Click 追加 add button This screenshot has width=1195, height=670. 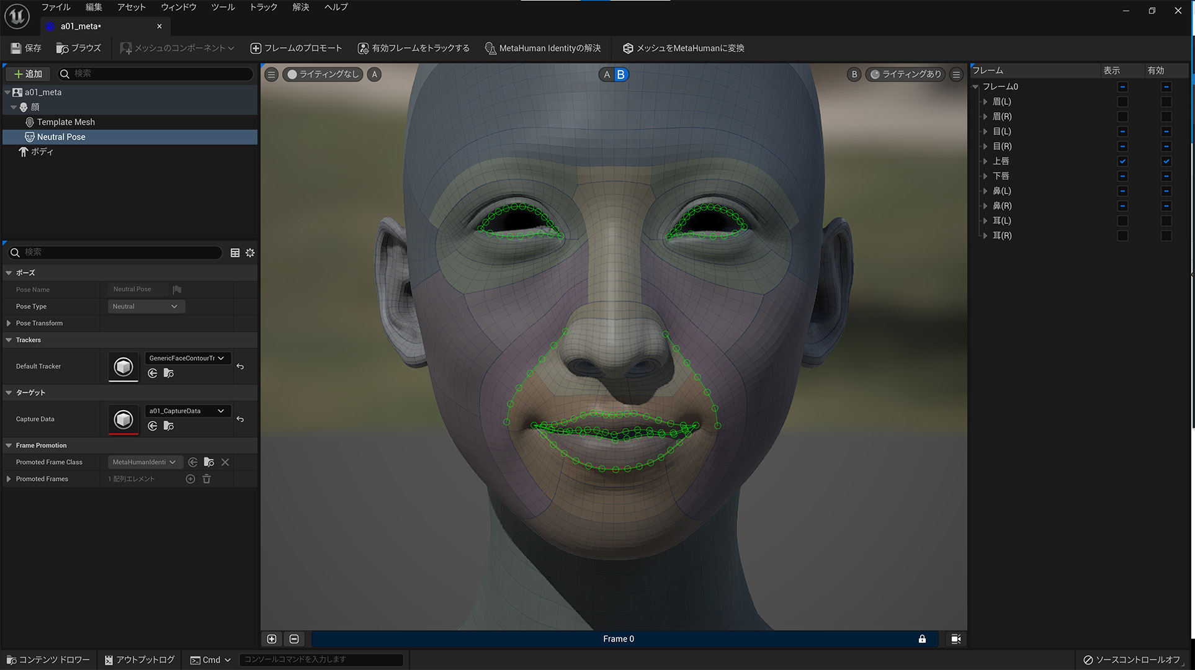pyautogui.click(x=28, y=74)
